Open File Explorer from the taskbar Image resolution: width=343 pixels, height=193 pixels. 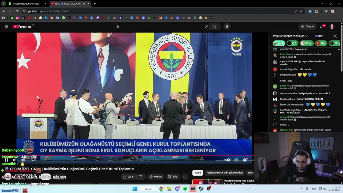[169, 189]
